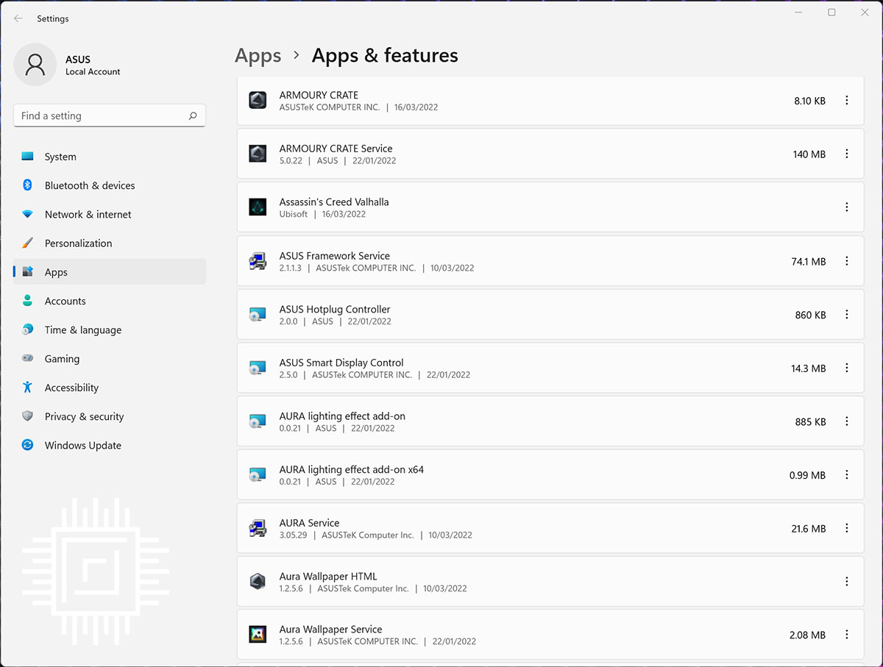The height and width of the screenshot is (667, 883).
Task: Click the Apps breadcrumb link
Action: pyautogui.click(x=258, y=56)
